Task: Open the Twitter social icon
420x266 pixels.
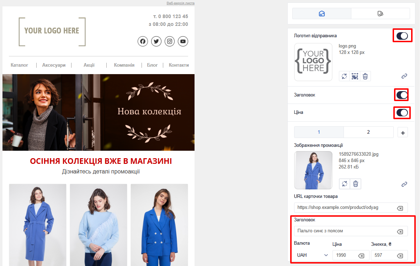Action: [156, 41]
